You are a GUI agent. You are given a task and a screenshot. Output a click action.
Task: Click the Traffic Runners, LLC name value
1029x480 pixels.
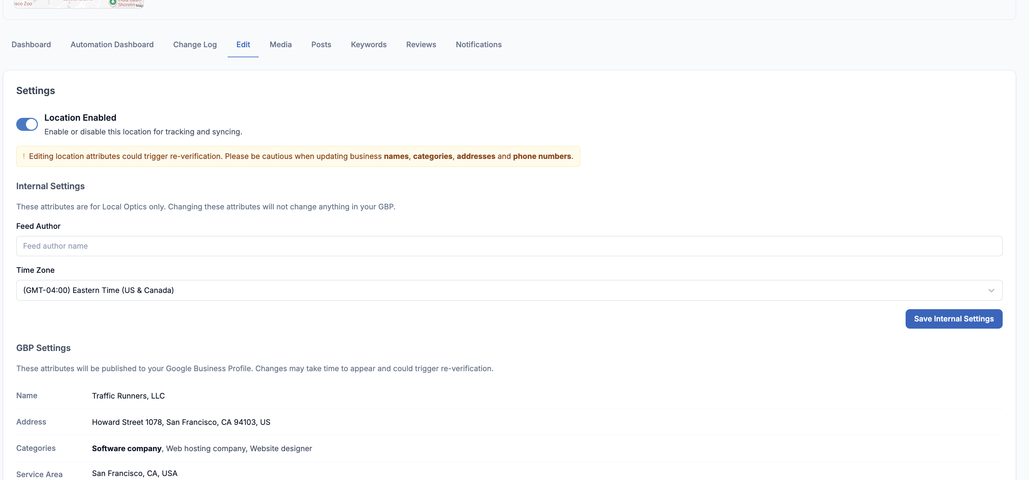click(128, 396)
